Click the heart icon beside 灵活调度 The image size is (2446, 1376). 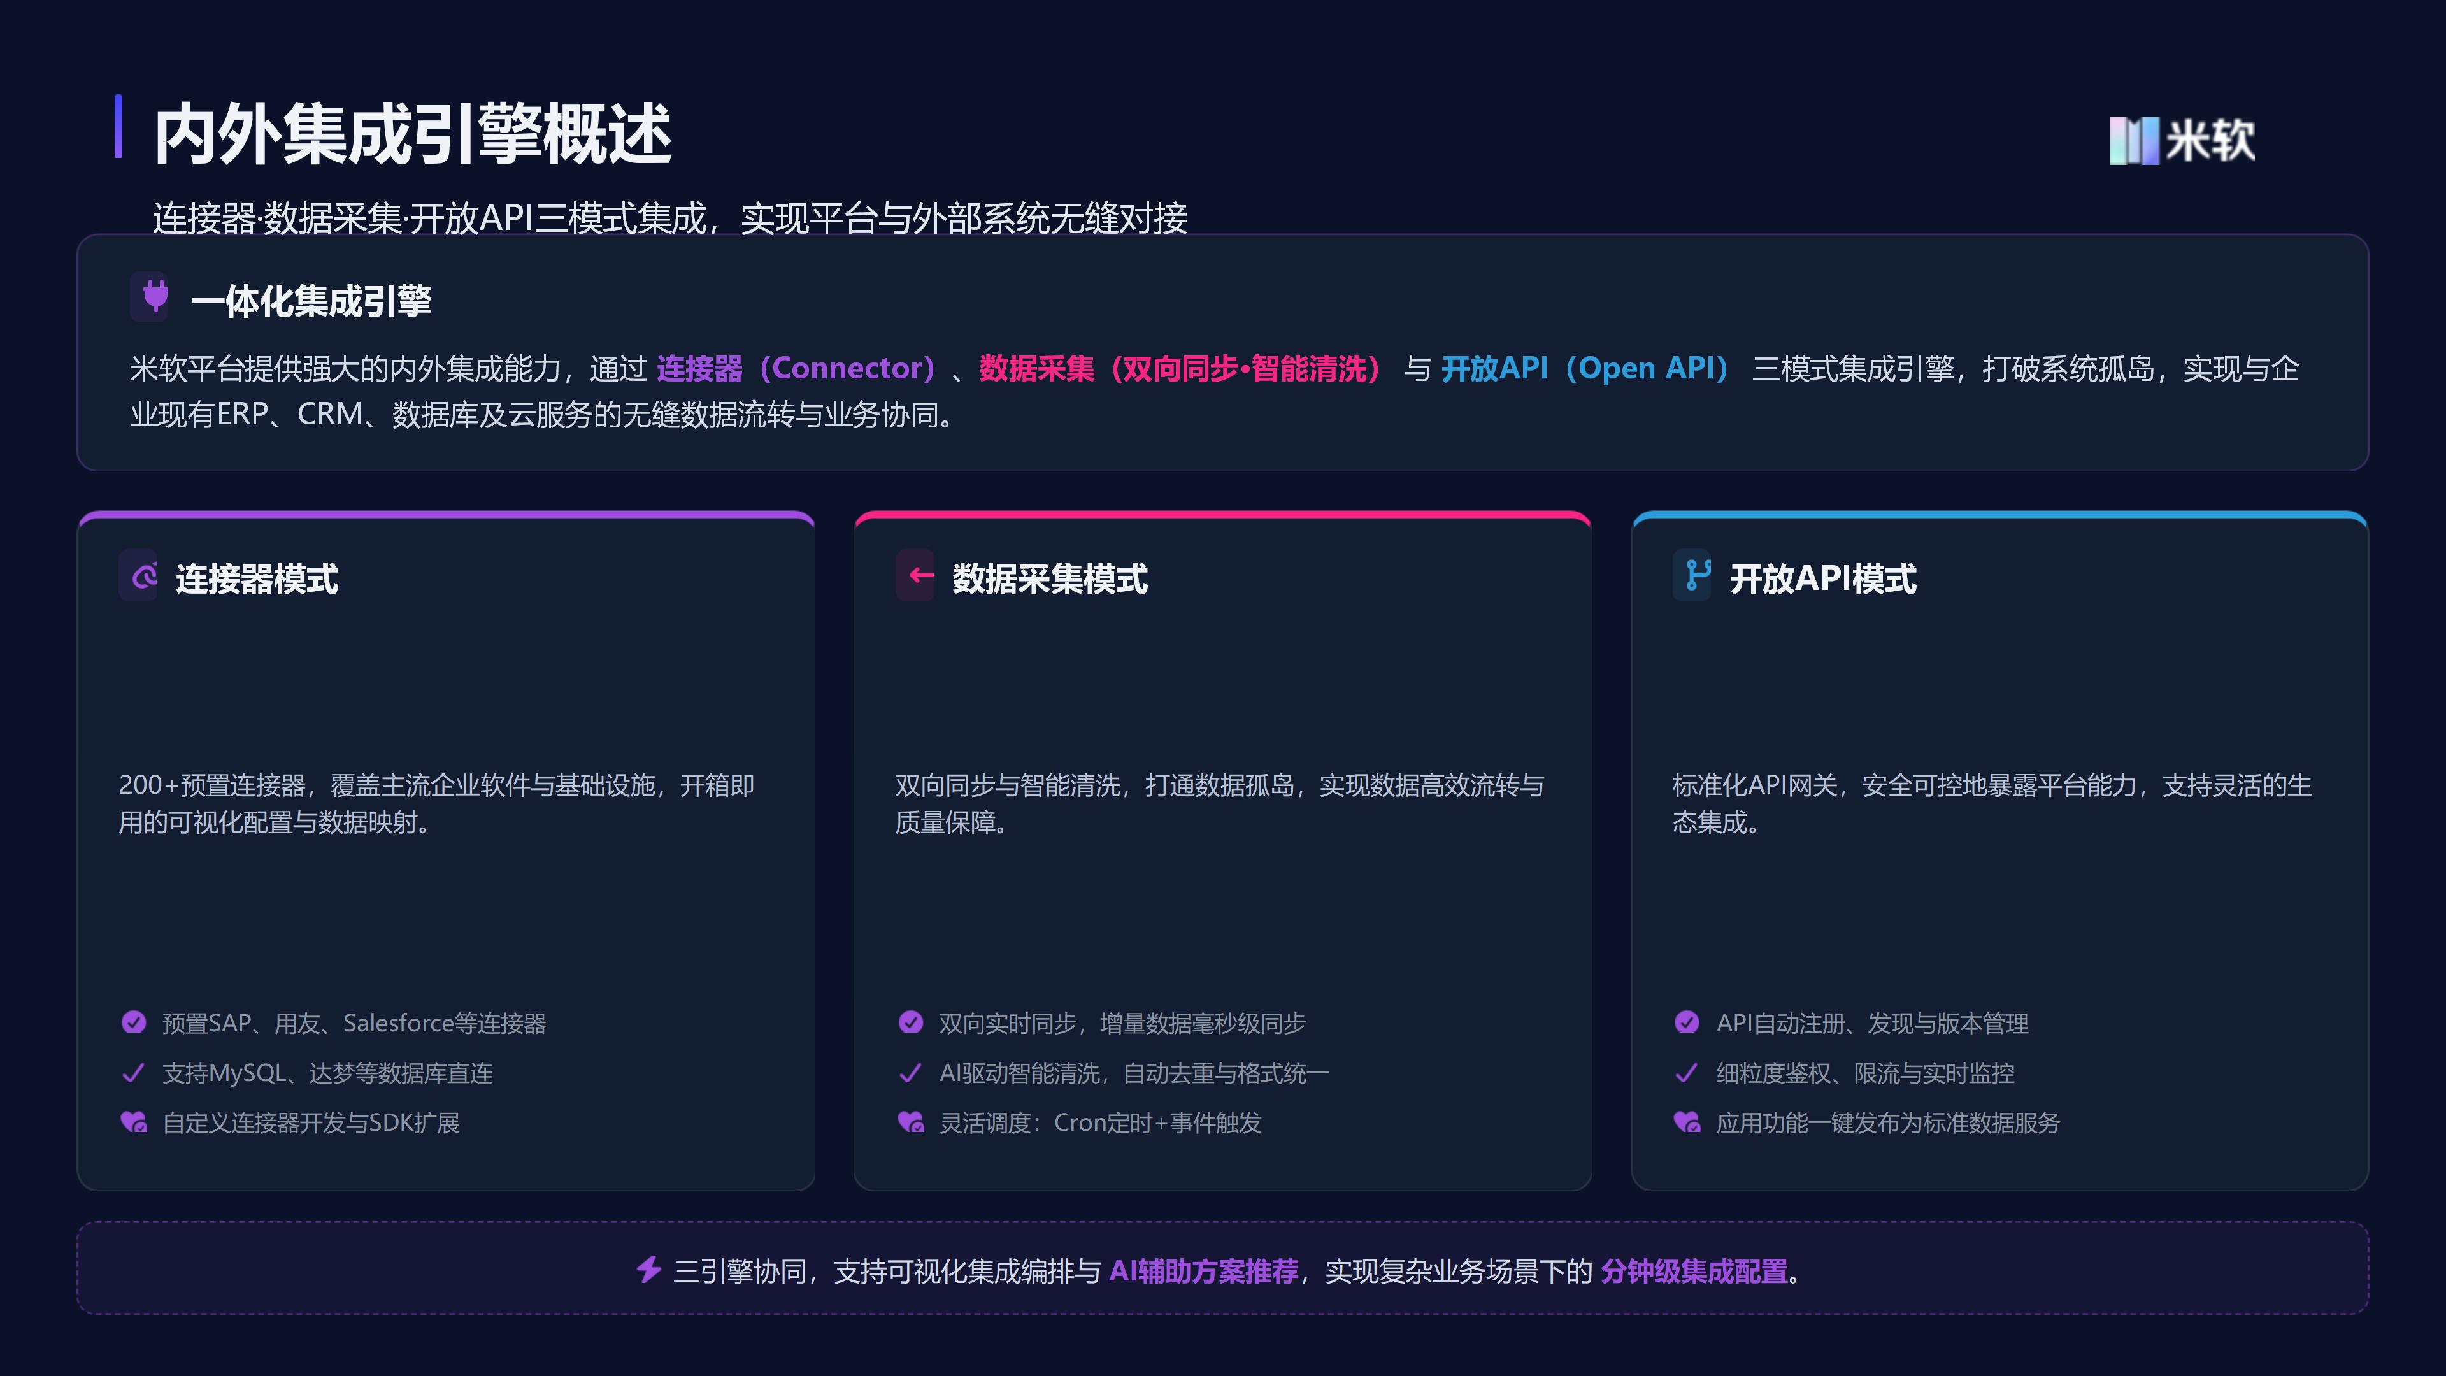[x=911, y=1121]
